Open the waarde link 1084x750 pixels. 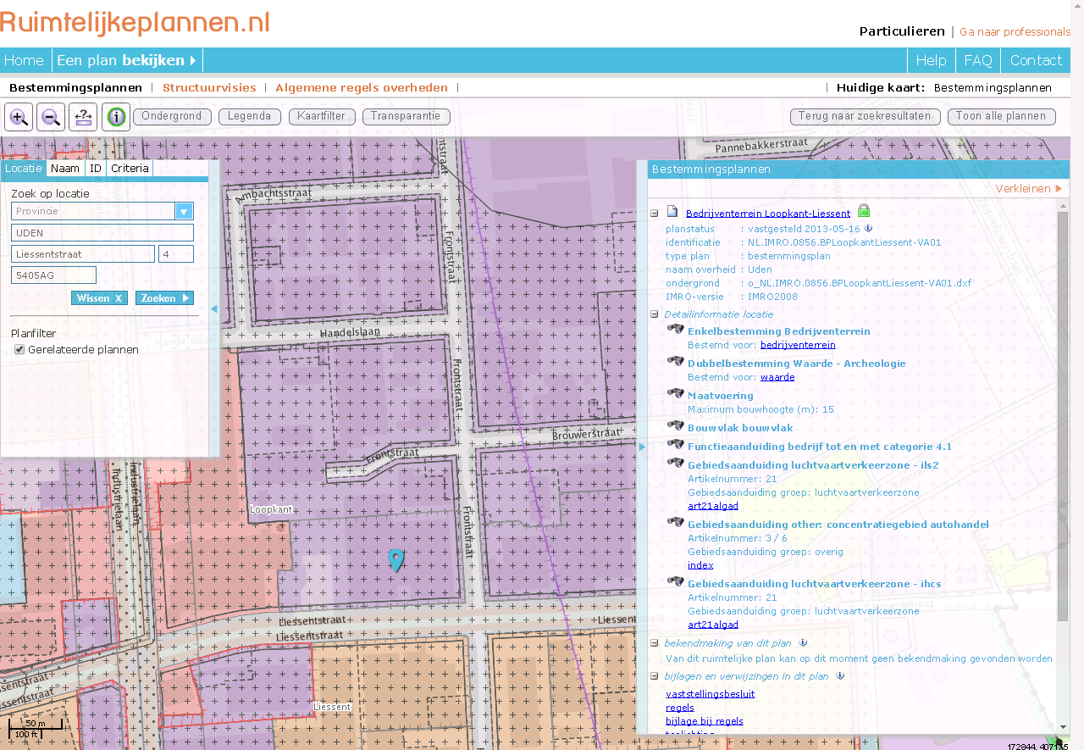tap(777, 377)
